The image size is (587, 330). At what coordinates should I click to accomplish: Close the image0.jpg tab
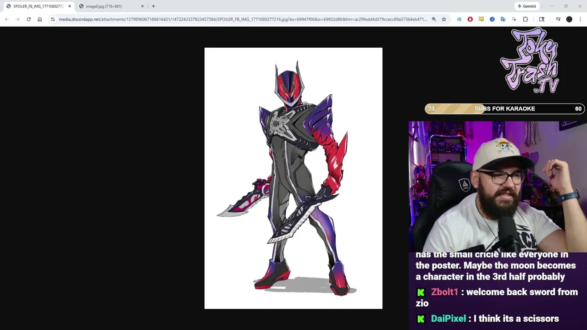coord(142,6)
